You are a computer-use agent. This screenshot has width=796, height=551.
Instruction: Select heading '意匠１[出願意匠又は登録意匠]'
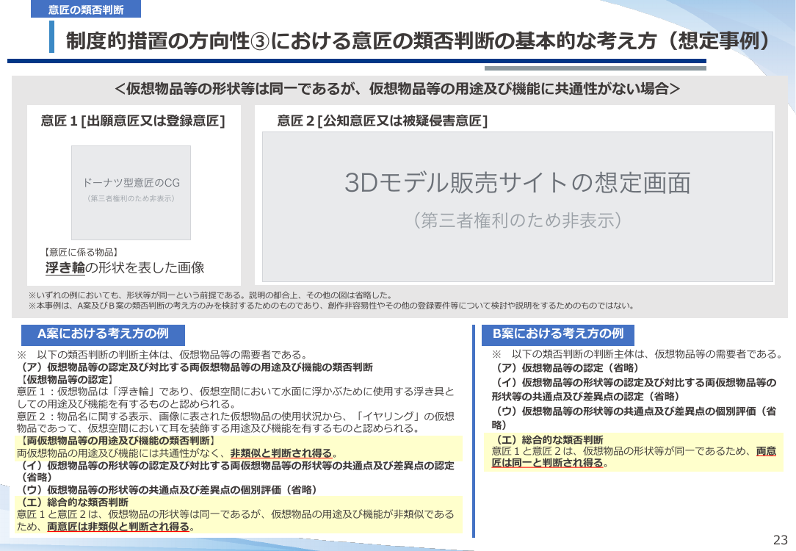coord(133,121)
